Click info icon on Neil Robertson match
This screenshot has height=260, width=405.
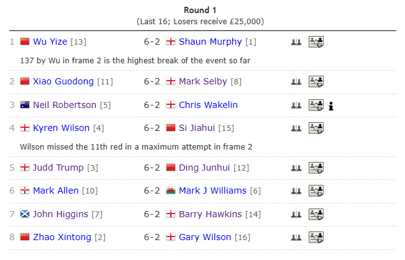tap(332, 105)
